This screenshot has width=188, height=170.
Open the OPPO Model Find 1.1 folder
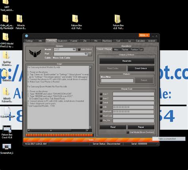[7, 40]
